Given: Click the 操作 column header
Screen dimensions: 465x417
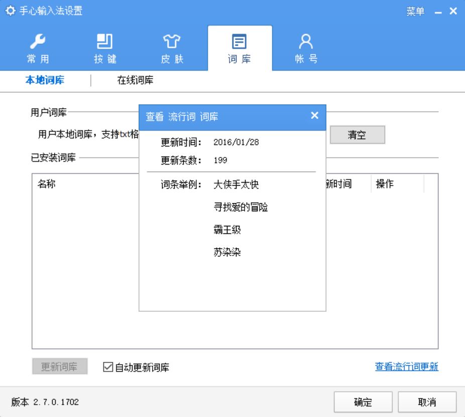Looking at the screenshot, I should point(385,184).
